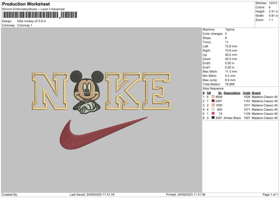Click the Zoom value '1:1'
This screenshot has height=198, width=280.
point(271,20)
